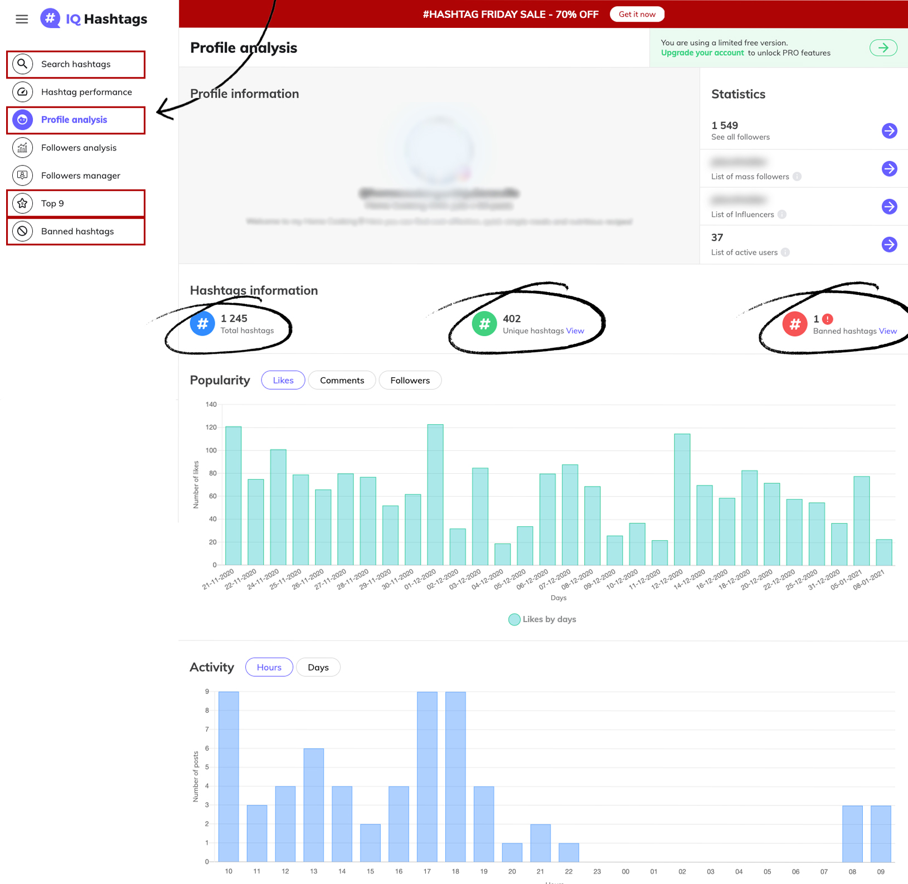Expand List of active users arrow
This screenshot has width=908, height=884.
click(x=889, y=245)
